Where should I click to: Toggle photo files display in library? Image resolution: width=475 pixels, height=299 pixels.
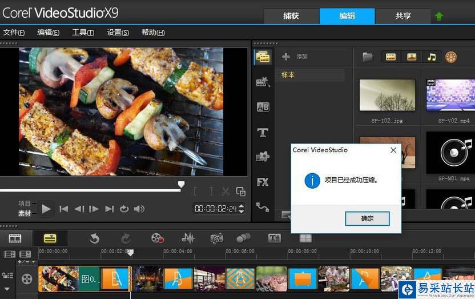pos(412,57)
